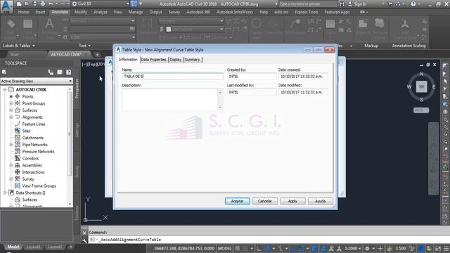Screen dimensions: 450x253
Task: Click the Multiline Text A ribbon icon
Action: point(49,24)
